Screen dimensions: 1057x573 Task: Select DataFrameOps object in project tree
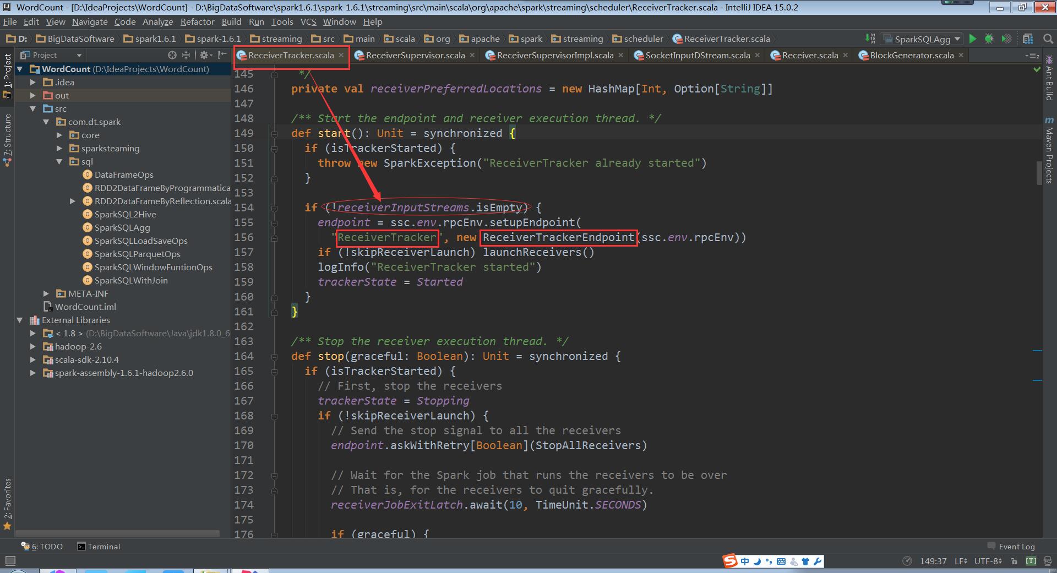click(x=124, y=174)
